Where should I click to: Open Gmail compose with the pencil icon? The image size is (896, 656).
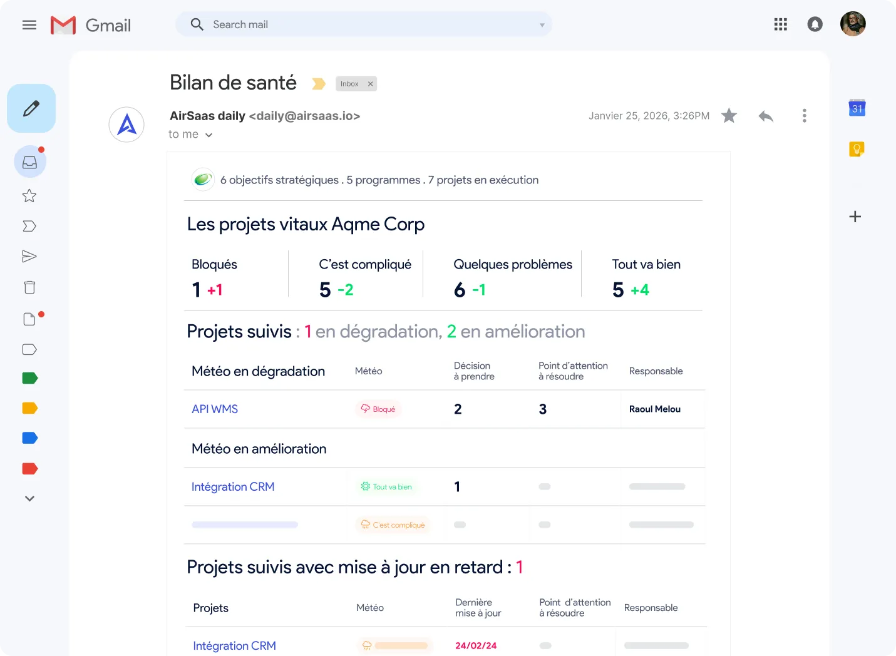pyautogui.click(x=31, y=108)
